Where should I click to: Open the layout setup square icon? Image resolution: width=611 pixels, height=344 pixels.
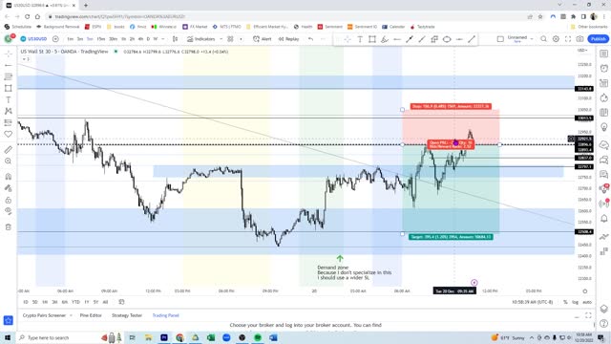500,39
